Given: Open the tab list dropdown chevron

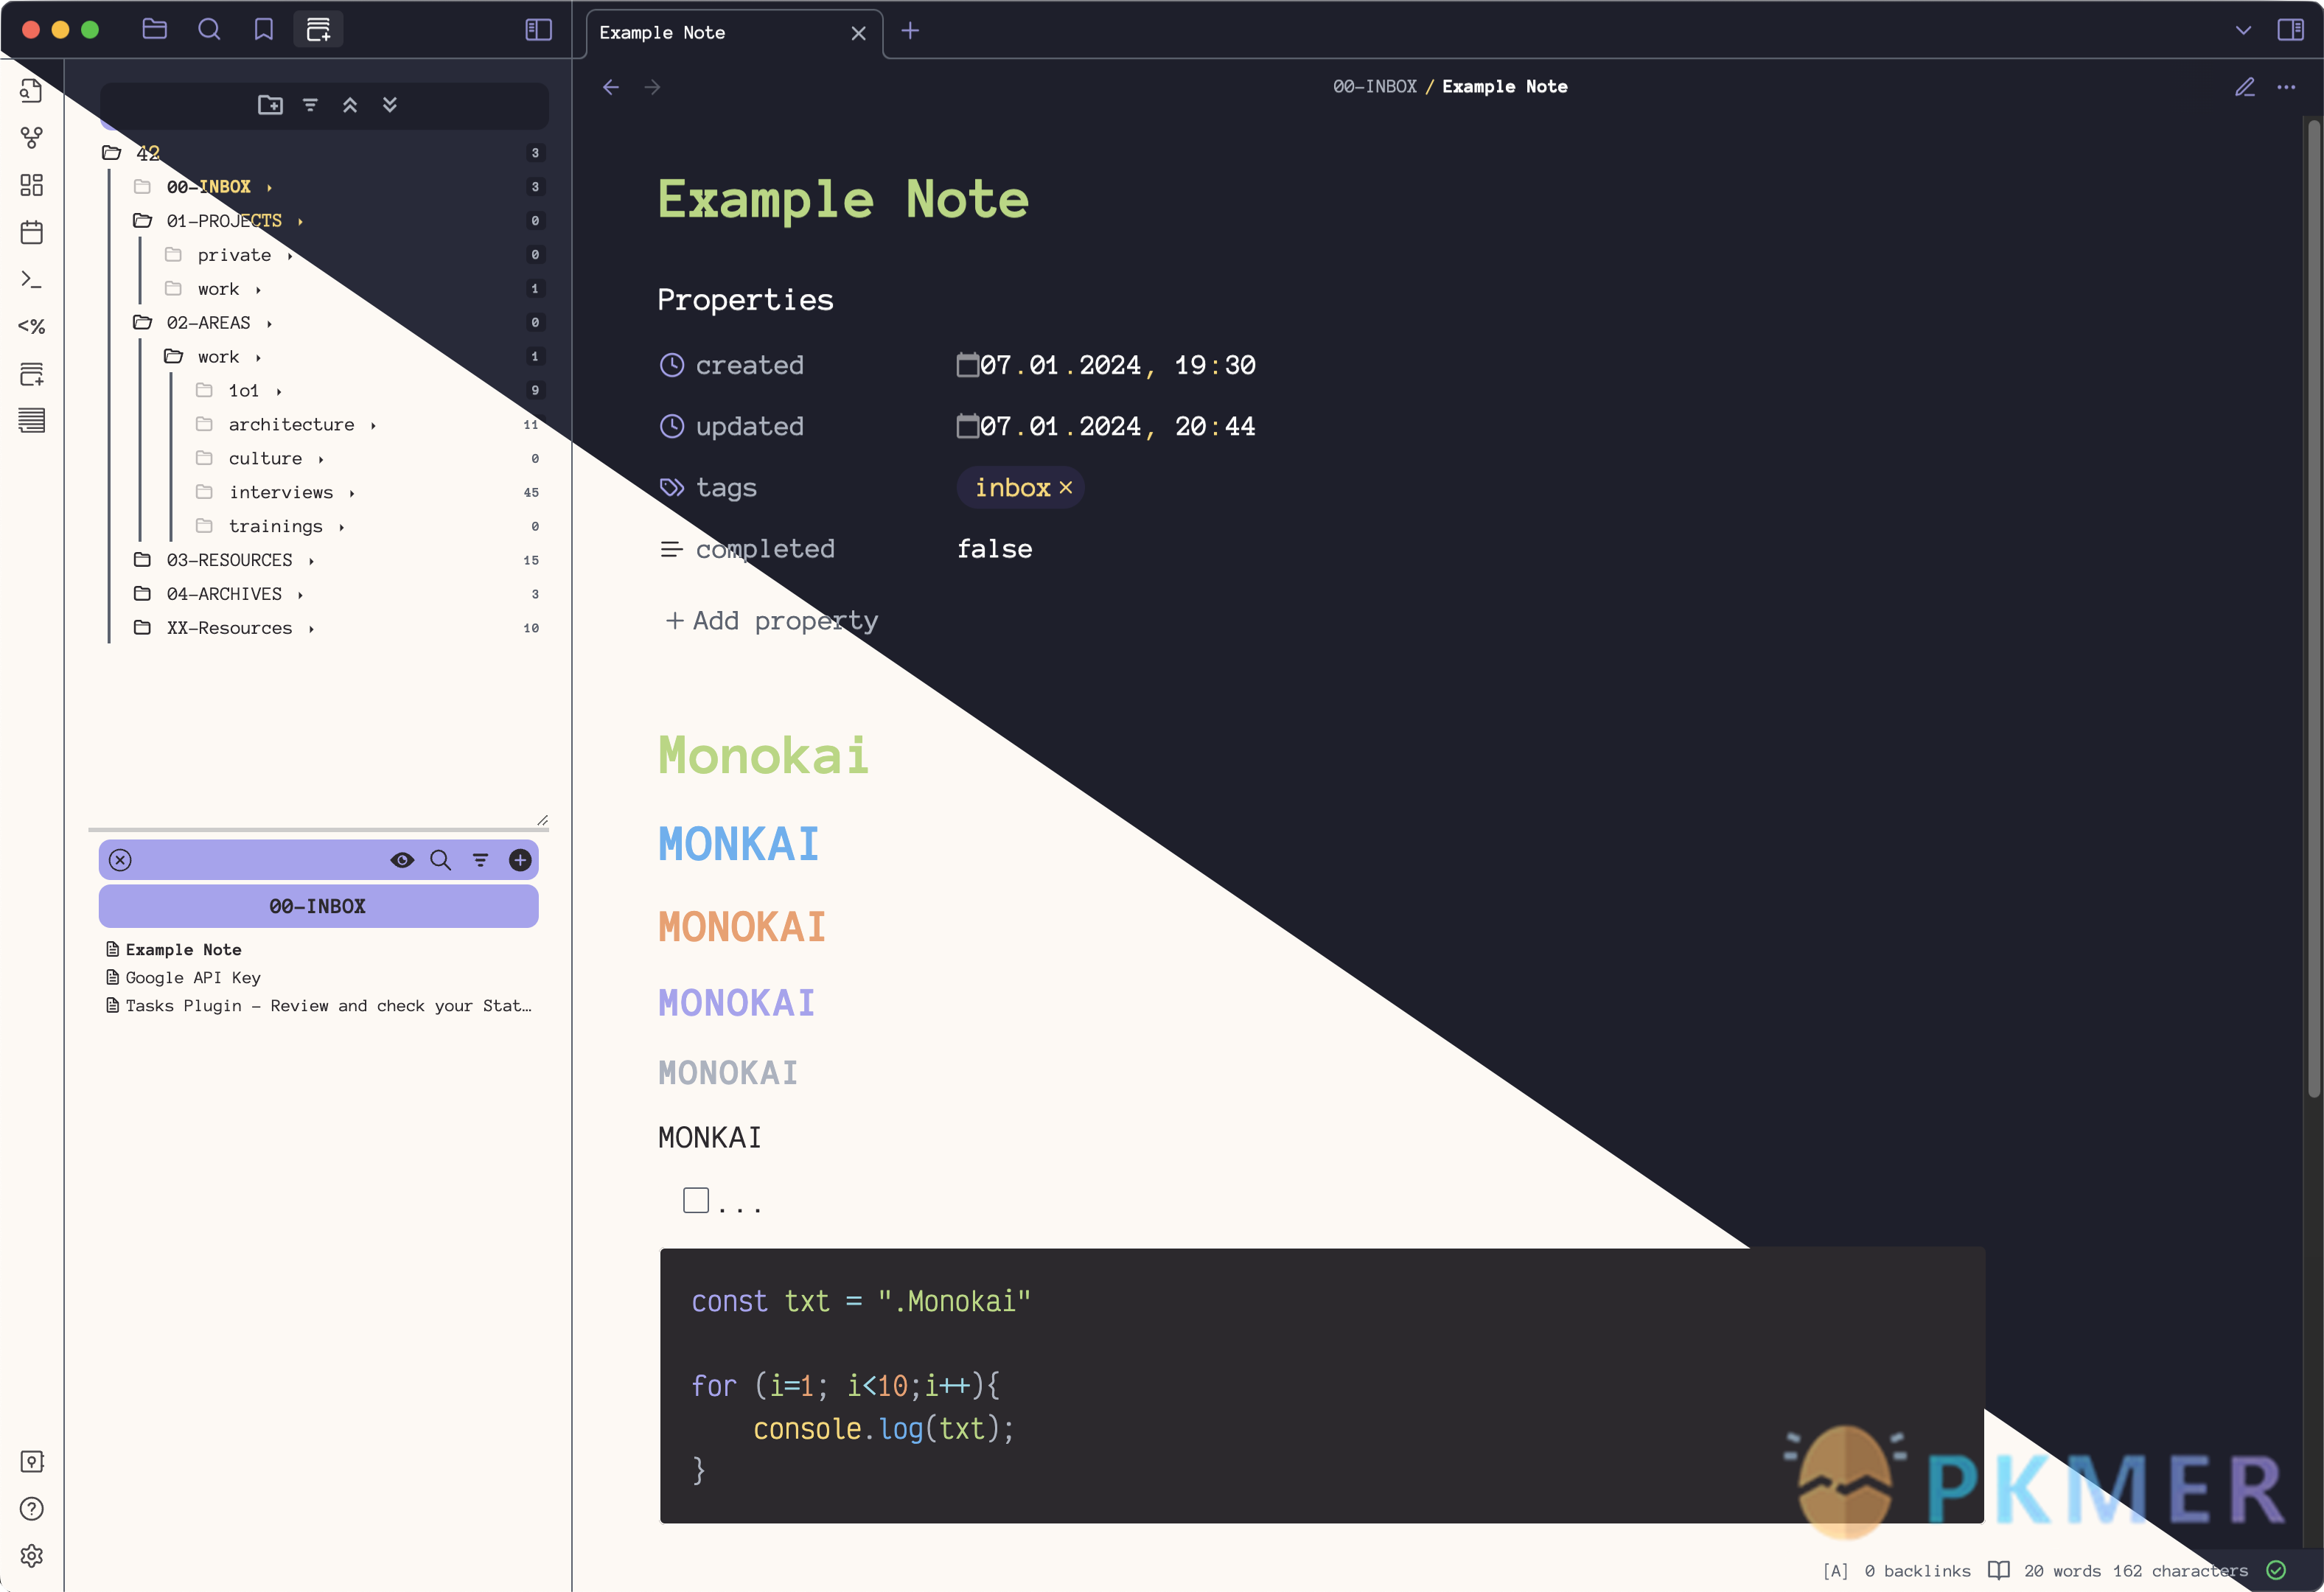Looking at the screenshot, I should (2243, 30).
